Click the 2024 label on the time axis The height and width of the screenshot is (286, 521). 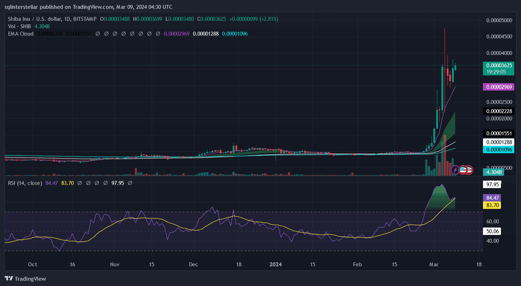pyautogui.click(x=275, y=264)
